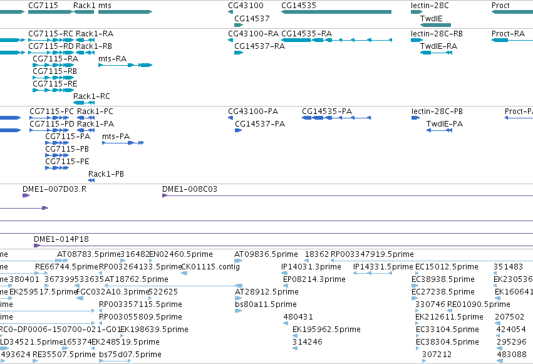The width and height of the screenshot is (533, 364).
Task: Click transcript CG7115-RC
Action: 51,34
